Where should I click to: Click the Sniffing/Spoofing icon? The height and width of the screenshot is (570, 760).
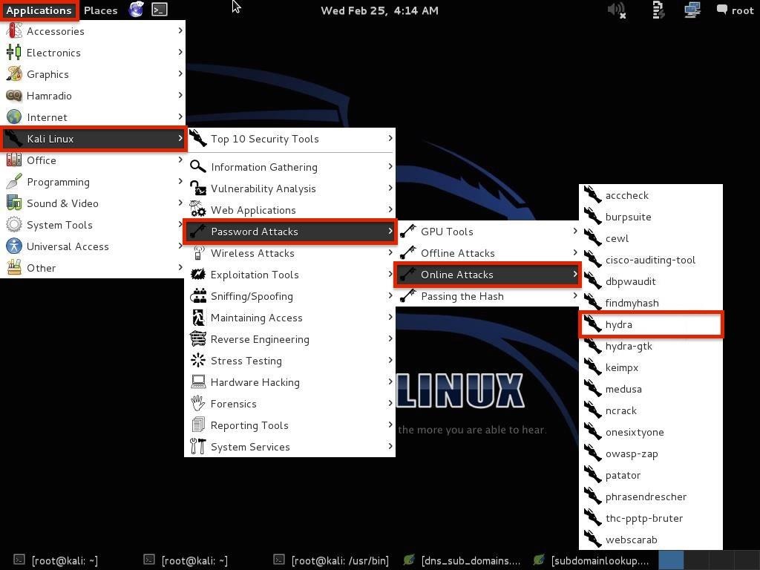click(197, 295)
